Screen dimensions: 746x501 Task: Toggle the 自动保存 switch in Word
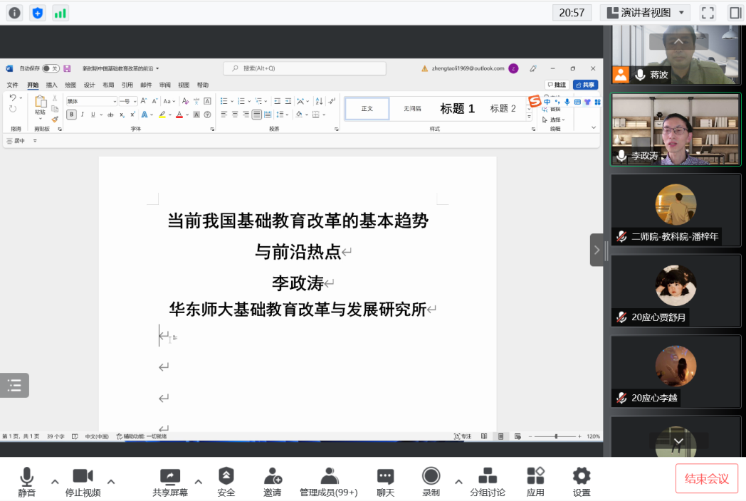click(x=50, y=68)
